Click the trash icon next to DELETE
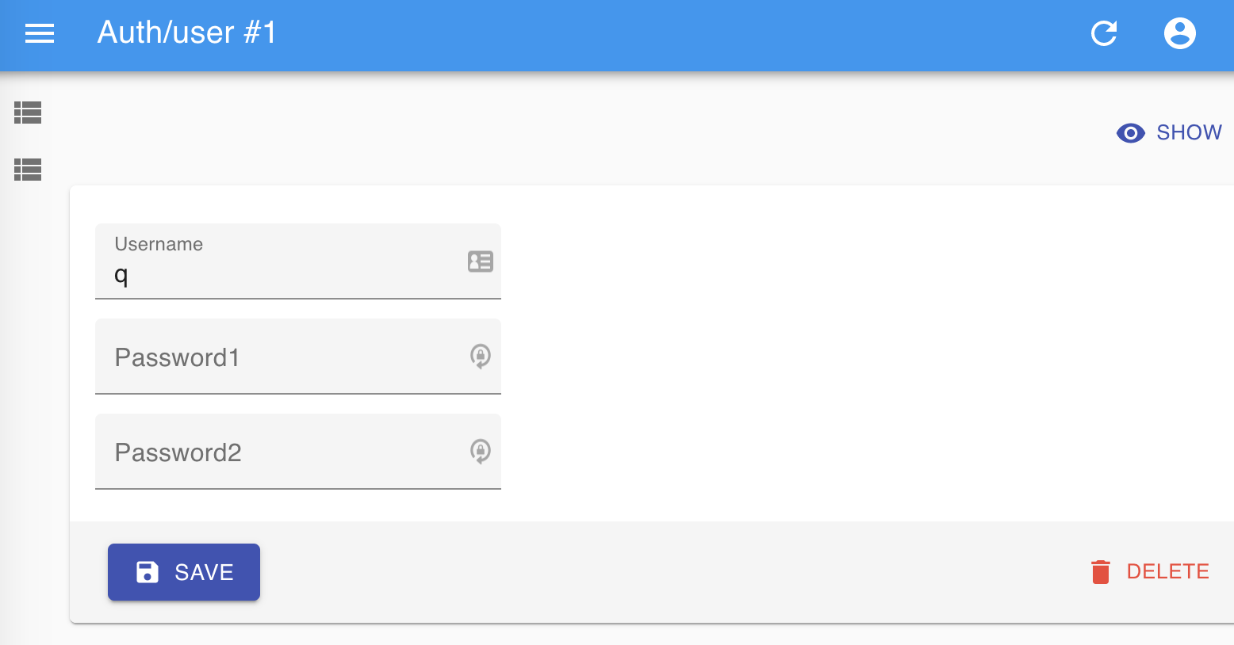This screenshot has height=645, width=1234. 1101,571
